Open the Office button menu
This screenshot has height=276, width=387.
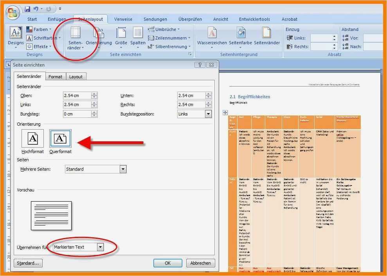tap(13, 13)
